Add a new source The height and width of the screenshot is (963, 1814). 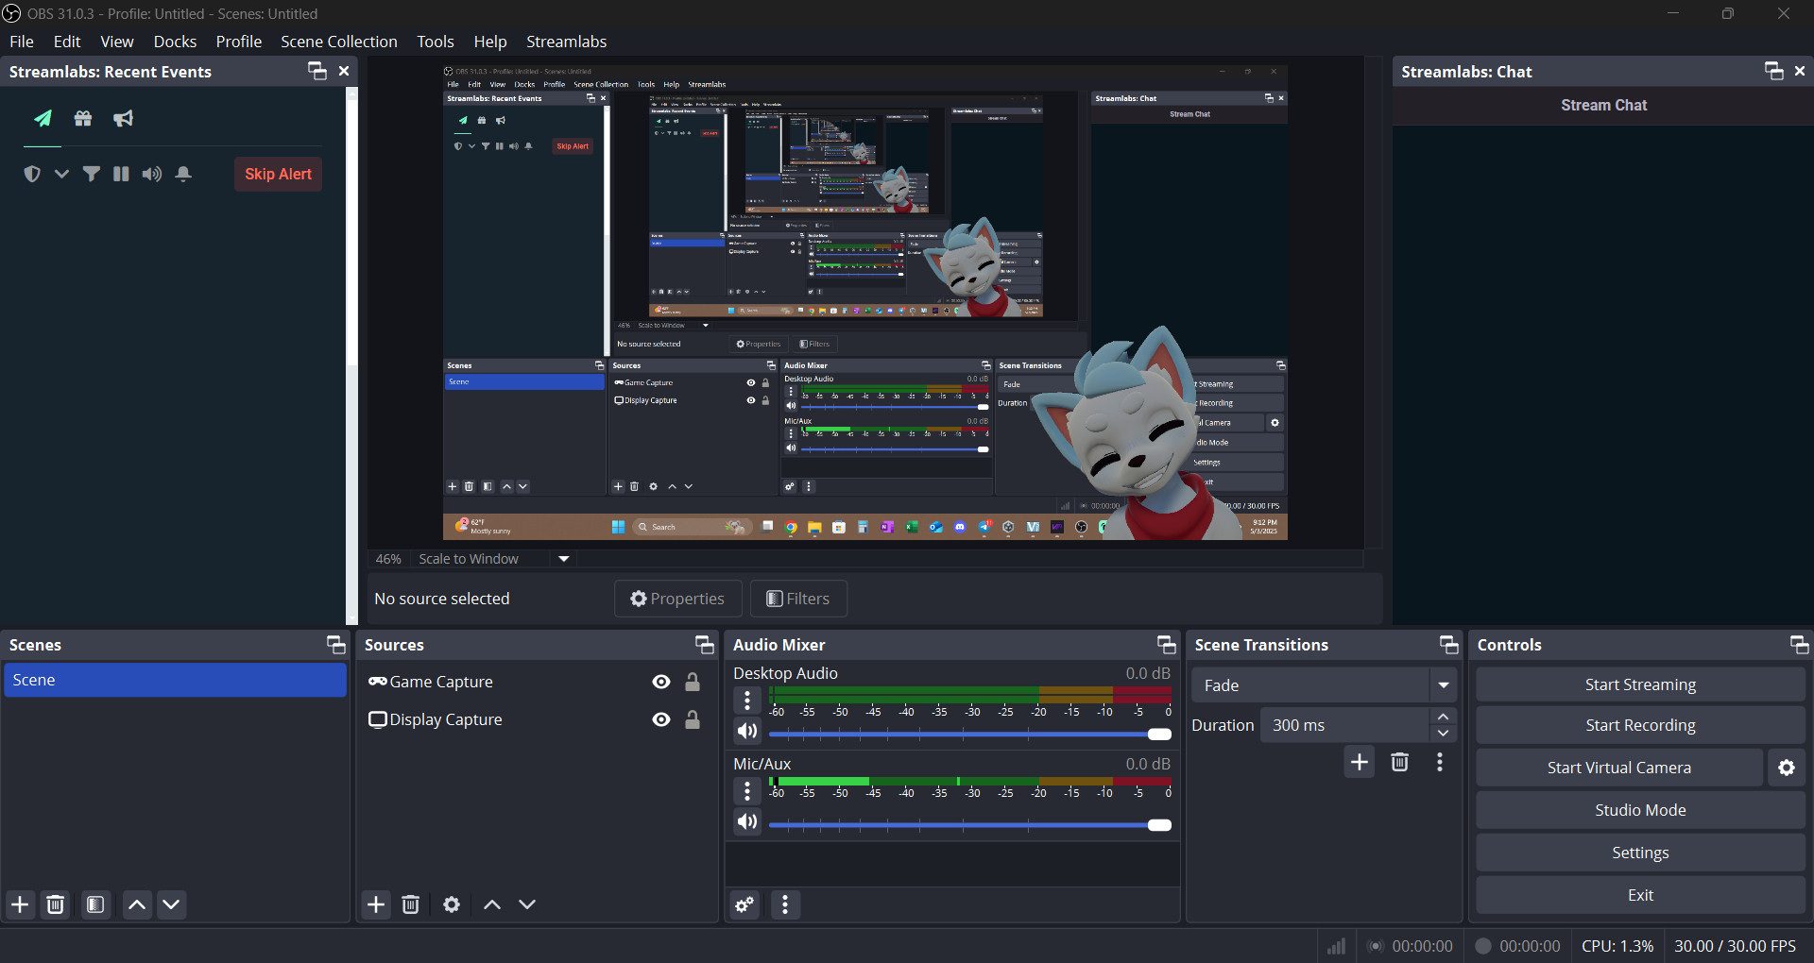coord(376,904)
